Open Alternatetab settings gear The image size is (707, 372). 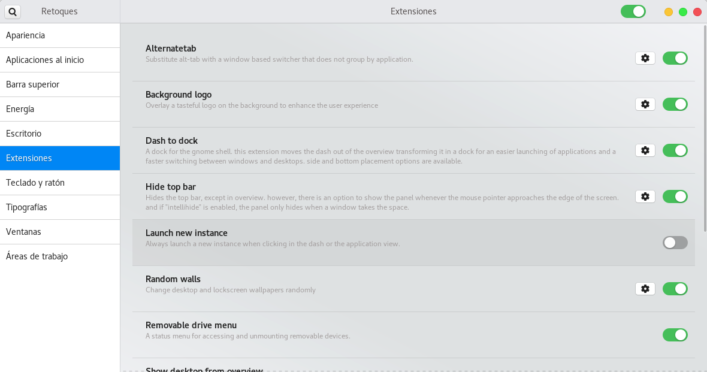(x=645, y=58)
